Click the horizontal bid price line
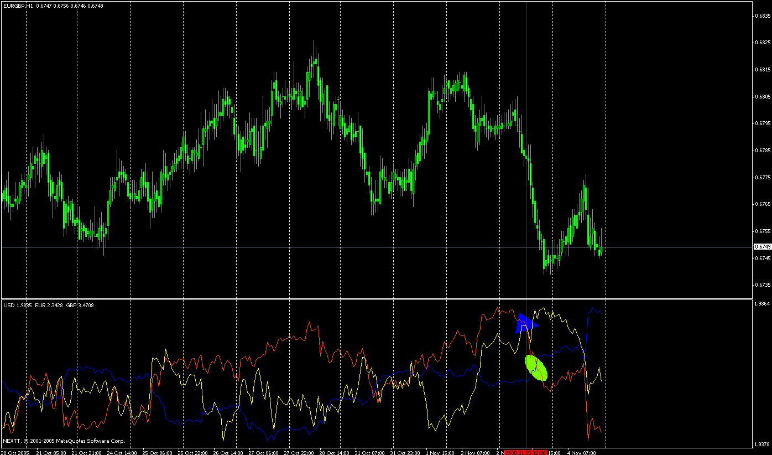772x455 pixels. [376, 246]
